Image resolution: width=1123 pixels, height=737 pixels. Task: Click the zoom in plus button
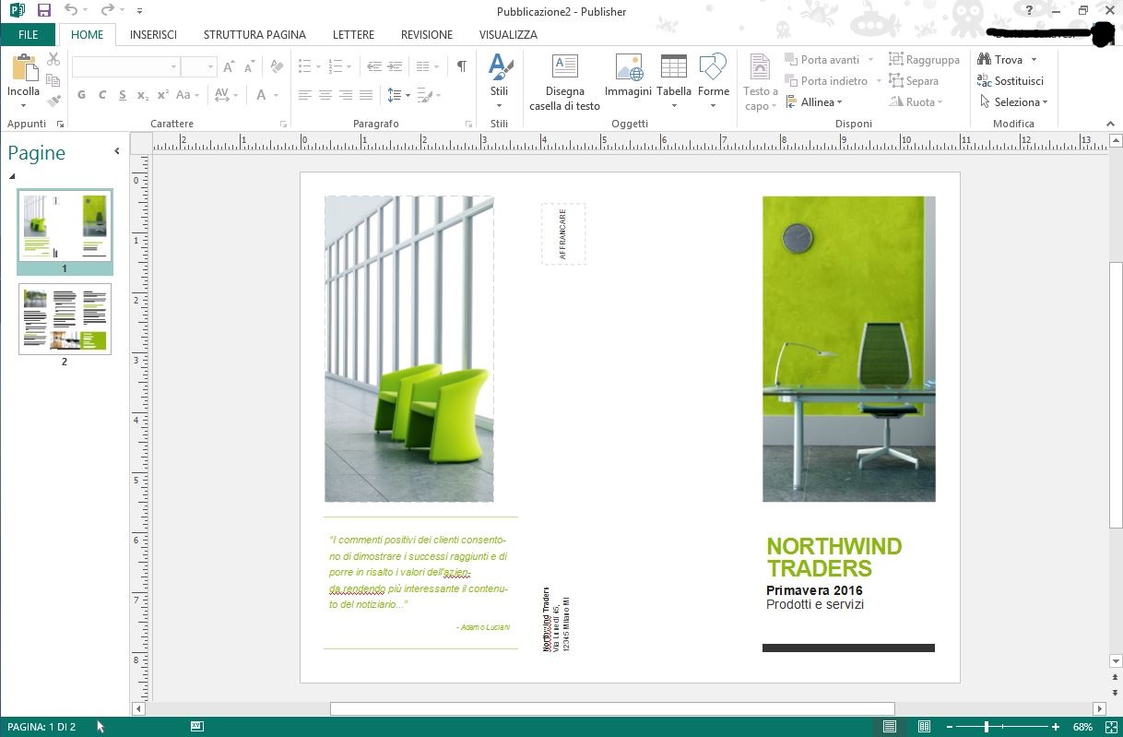[1056, 727]
